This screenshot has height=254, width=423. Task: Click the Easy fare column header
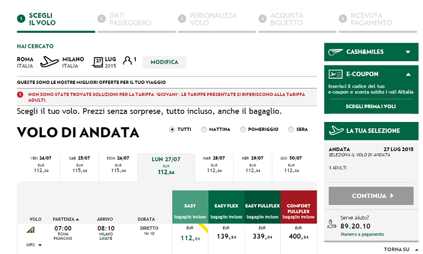coord(190,207)
